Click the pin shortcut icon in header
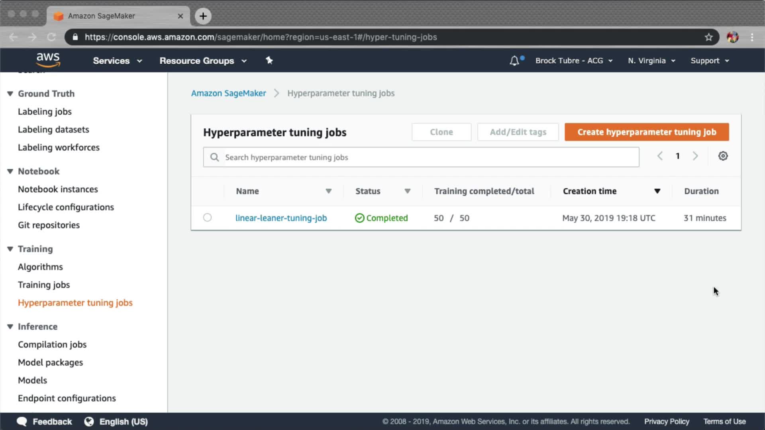 (x=269, y=61)
